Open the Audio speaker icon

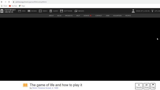[x=51, y=11]
